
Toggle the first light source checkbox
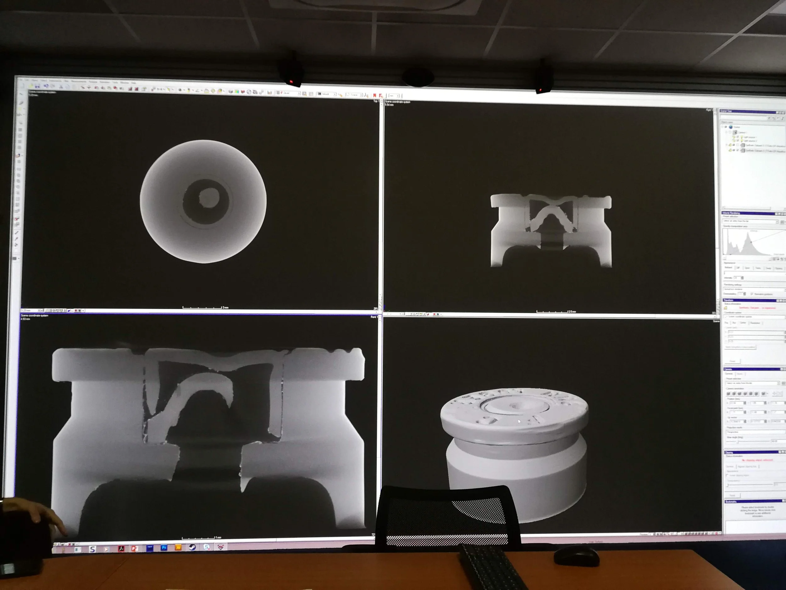point(737,137)
